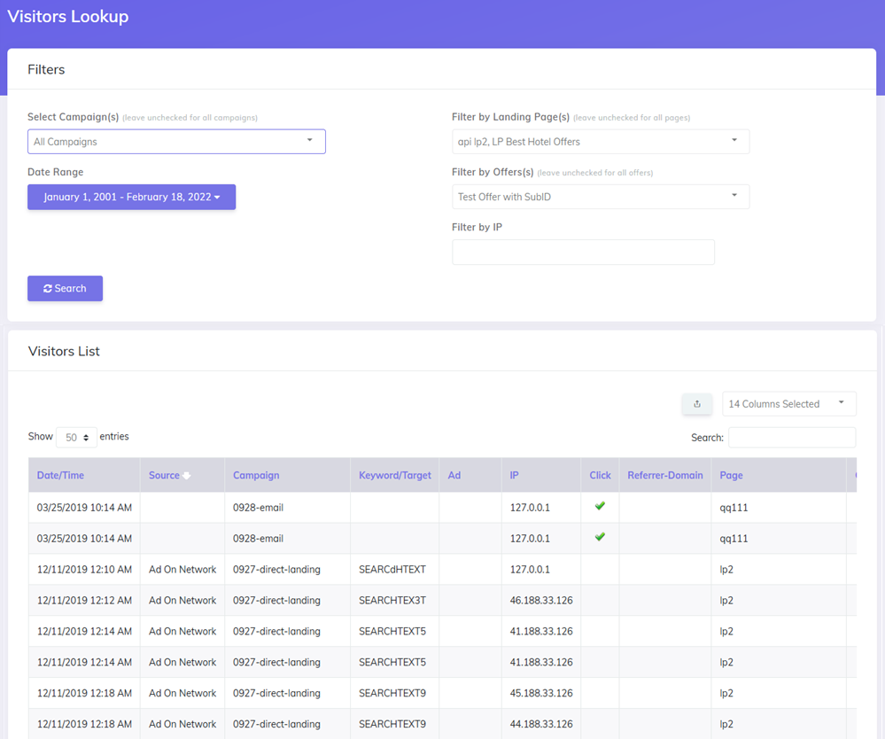
Task: Open the qq111 page link in first row
Action: [734, 508]
